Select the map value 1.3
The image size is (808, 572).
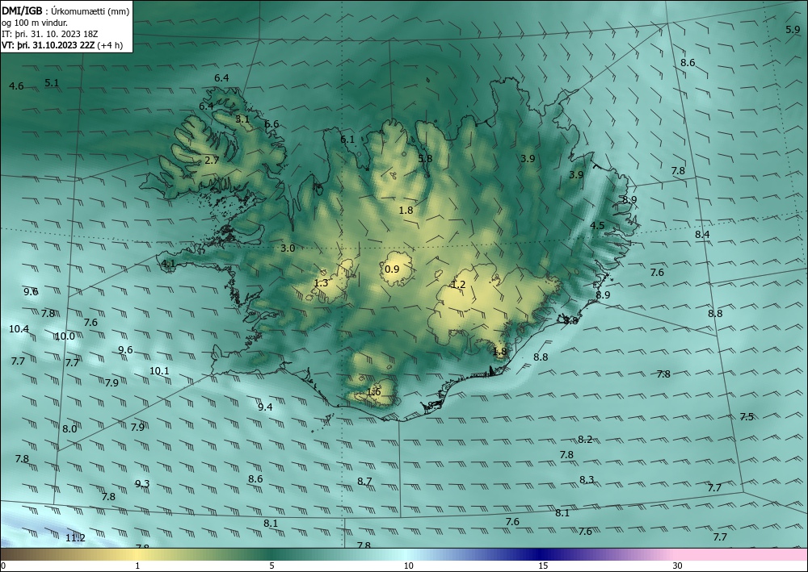point(321,283)
